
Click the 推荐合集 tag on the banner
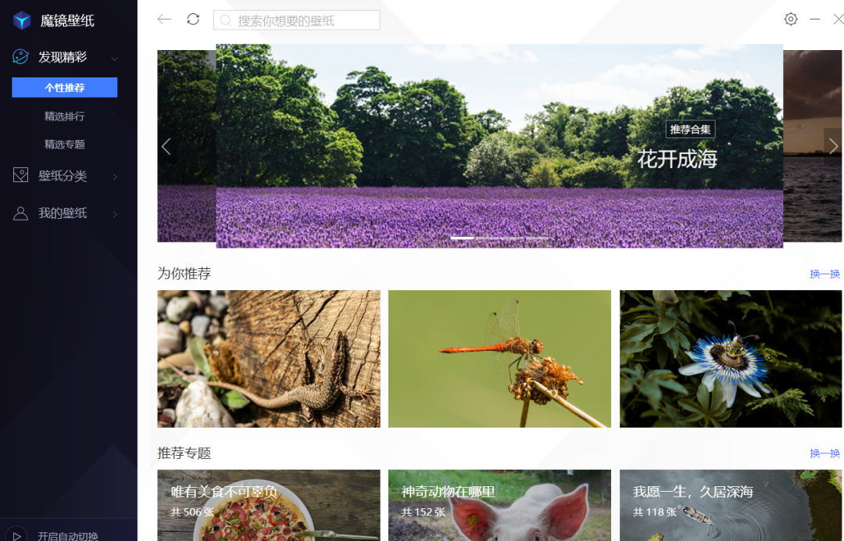[690, 129]
